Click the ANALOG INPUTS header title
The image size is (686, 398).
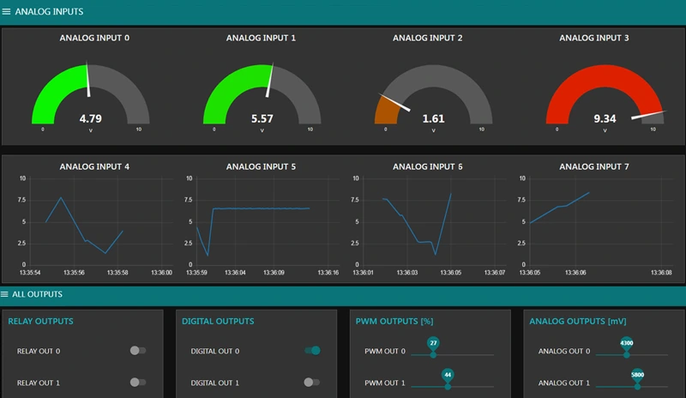click(x=49, y=12)
